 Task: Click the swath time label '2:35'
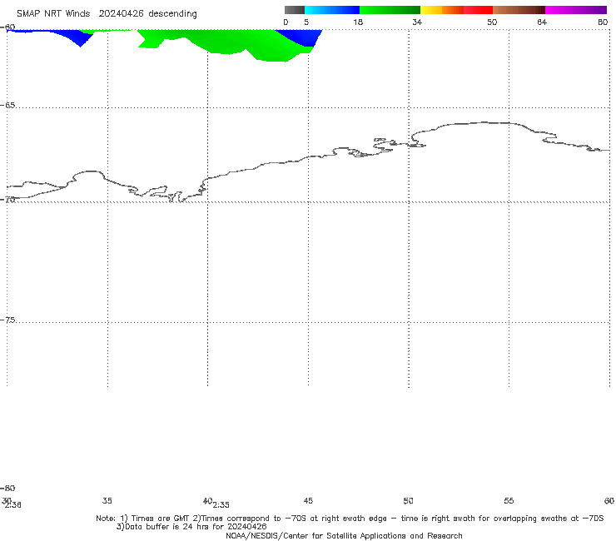(221, 505)
